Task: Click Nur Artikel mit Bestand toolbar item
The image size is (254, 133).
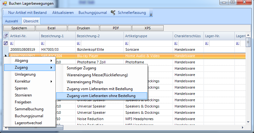Action: (x=27, y=13)
